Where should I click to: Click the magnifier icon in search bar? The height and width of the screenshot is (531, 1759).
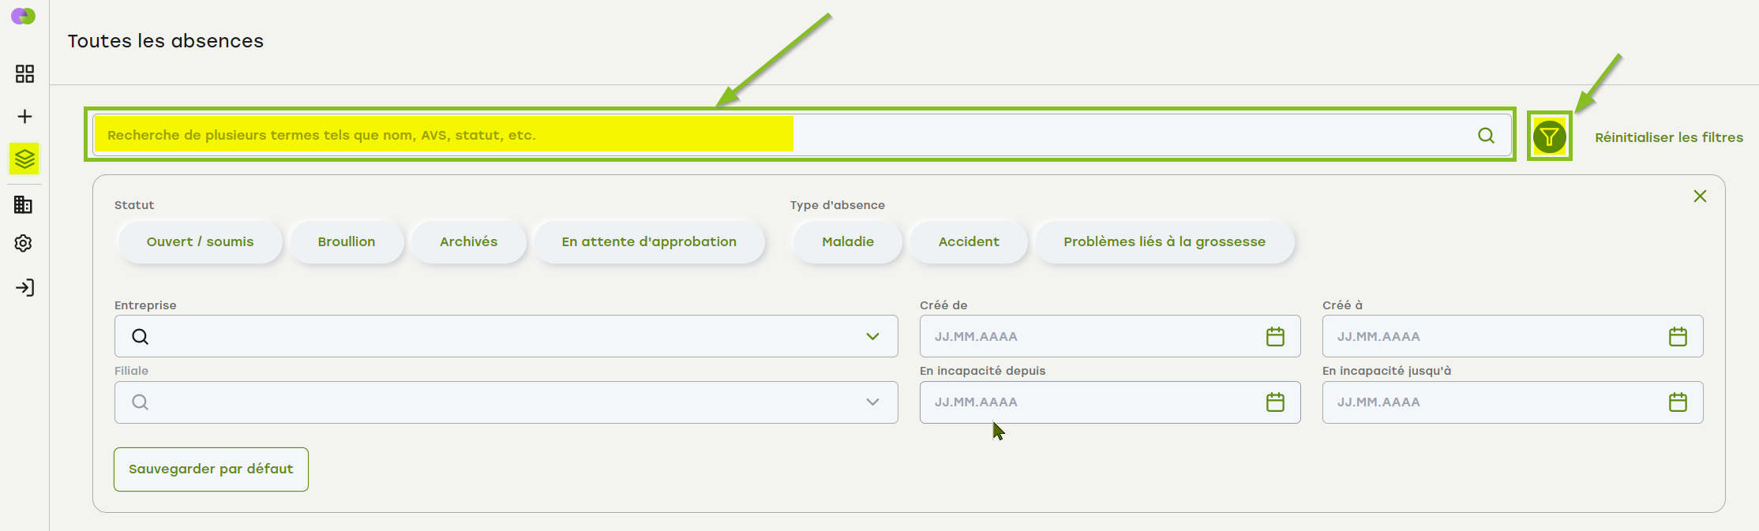click(x=1486, y=136)
